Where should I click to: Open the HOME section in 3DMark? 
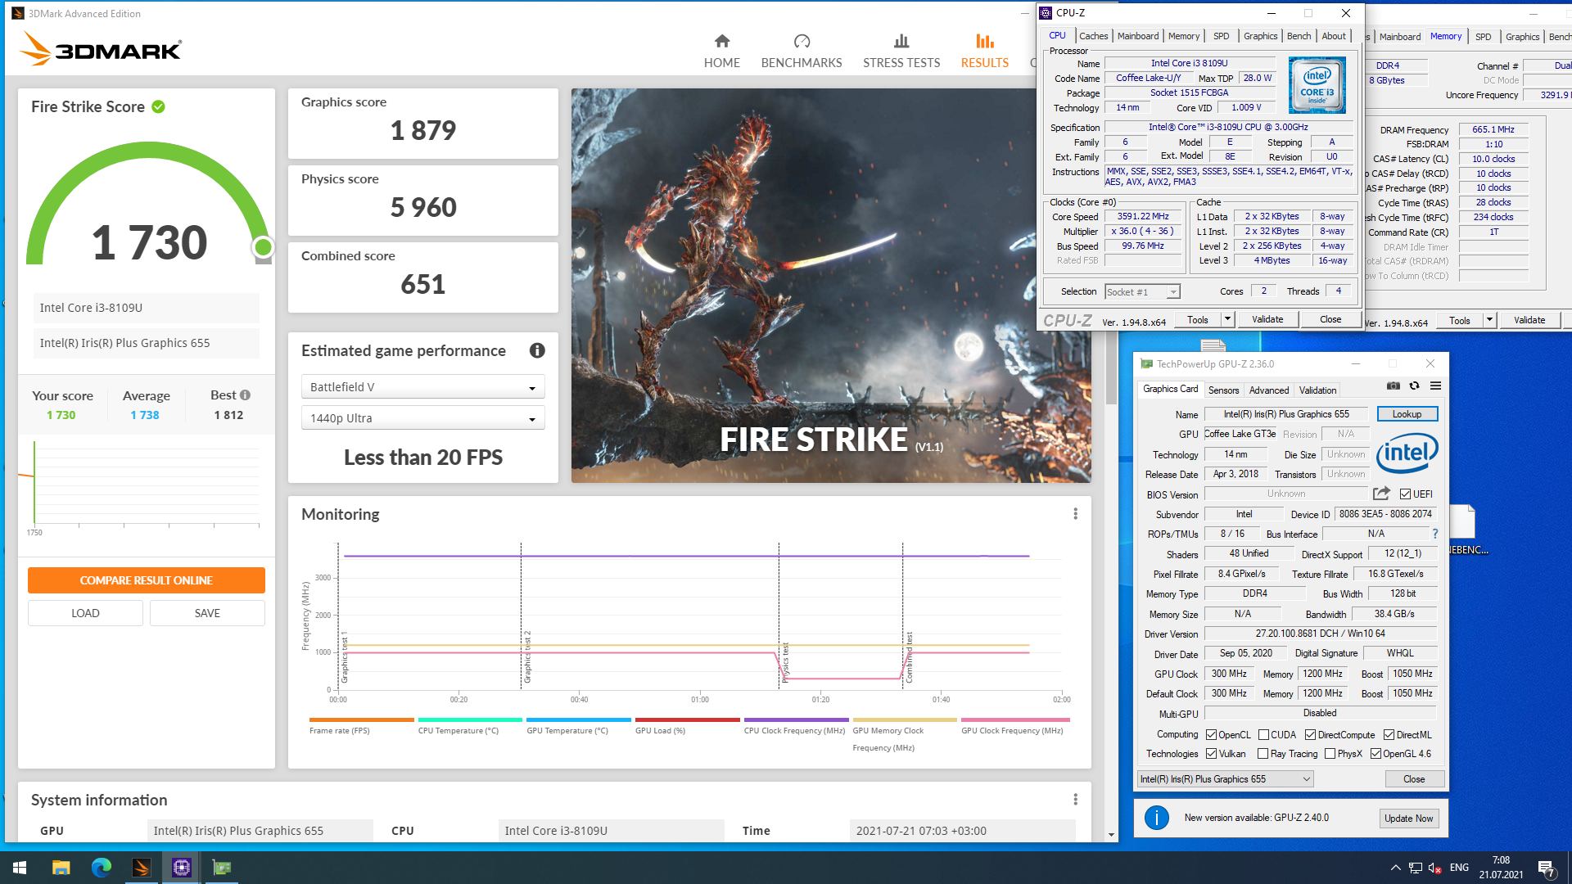(721, 51)
